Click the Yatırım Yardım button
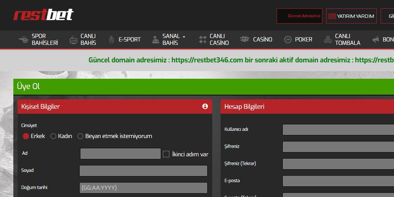Screen dimensions: 394x197 coord(351,16)
